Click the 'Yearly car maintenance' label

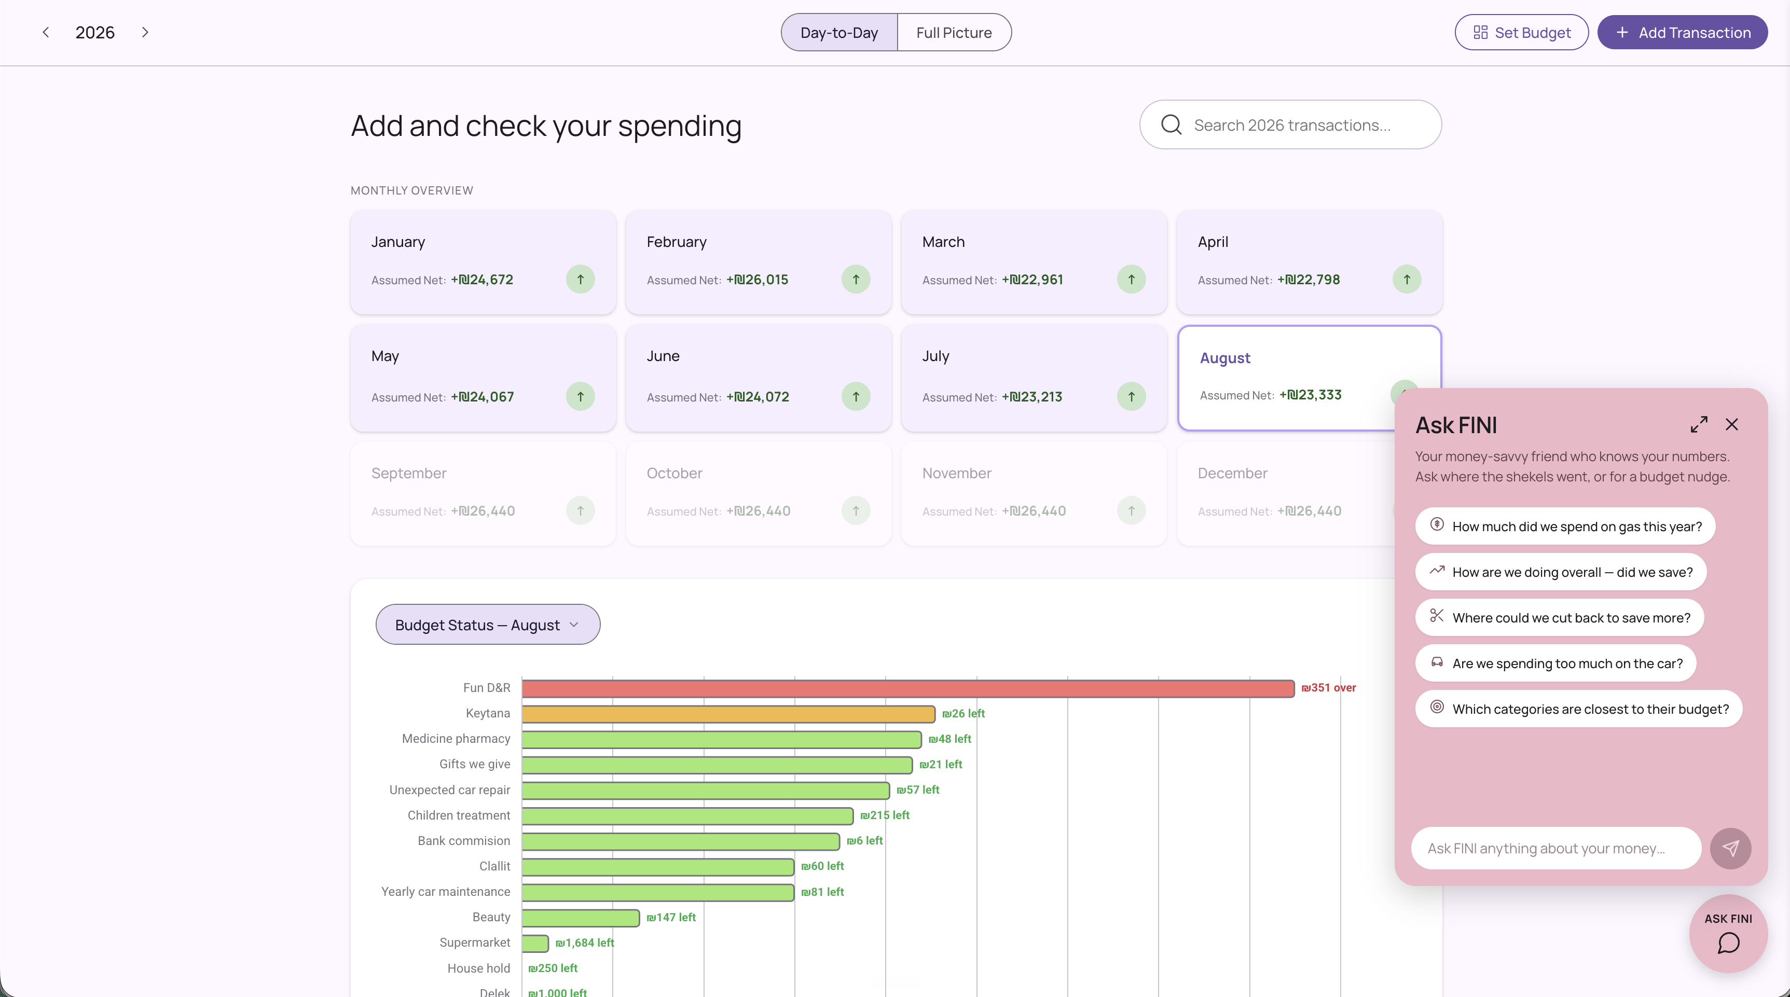(x=445, y=891)
